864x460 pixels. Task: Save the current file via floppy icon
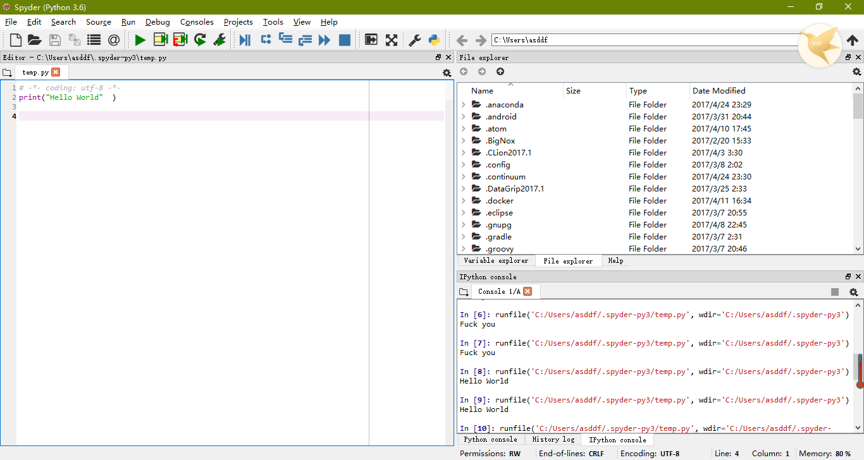click(55, 40)
